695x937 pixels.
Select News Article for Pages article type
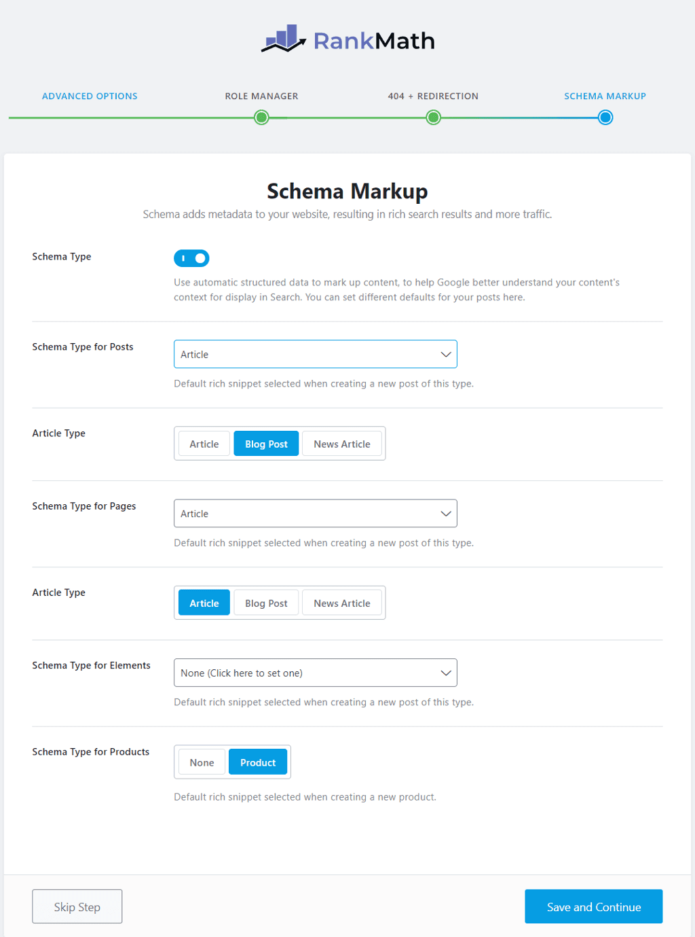341,603
